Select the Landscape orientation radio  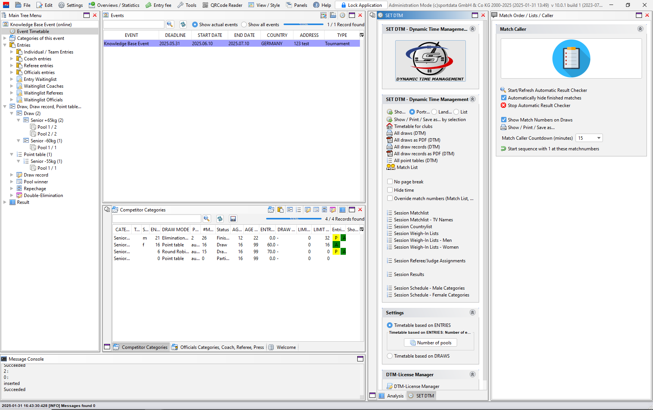pos(434,112)
